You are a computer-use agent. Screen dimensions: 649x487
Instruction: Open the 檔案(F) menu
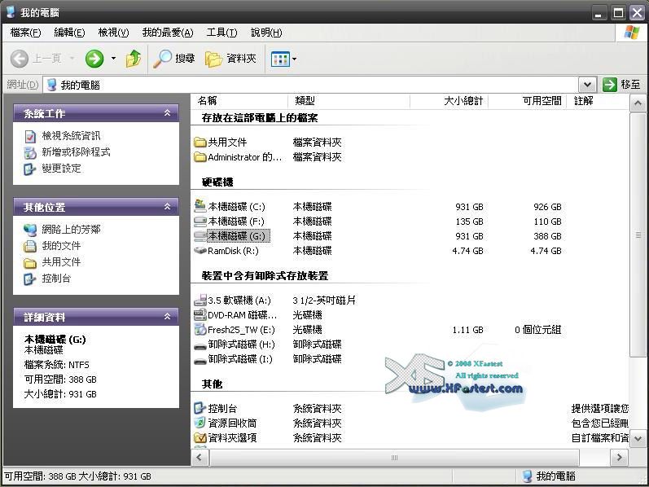pyautogui.click(x=26, y=33)
